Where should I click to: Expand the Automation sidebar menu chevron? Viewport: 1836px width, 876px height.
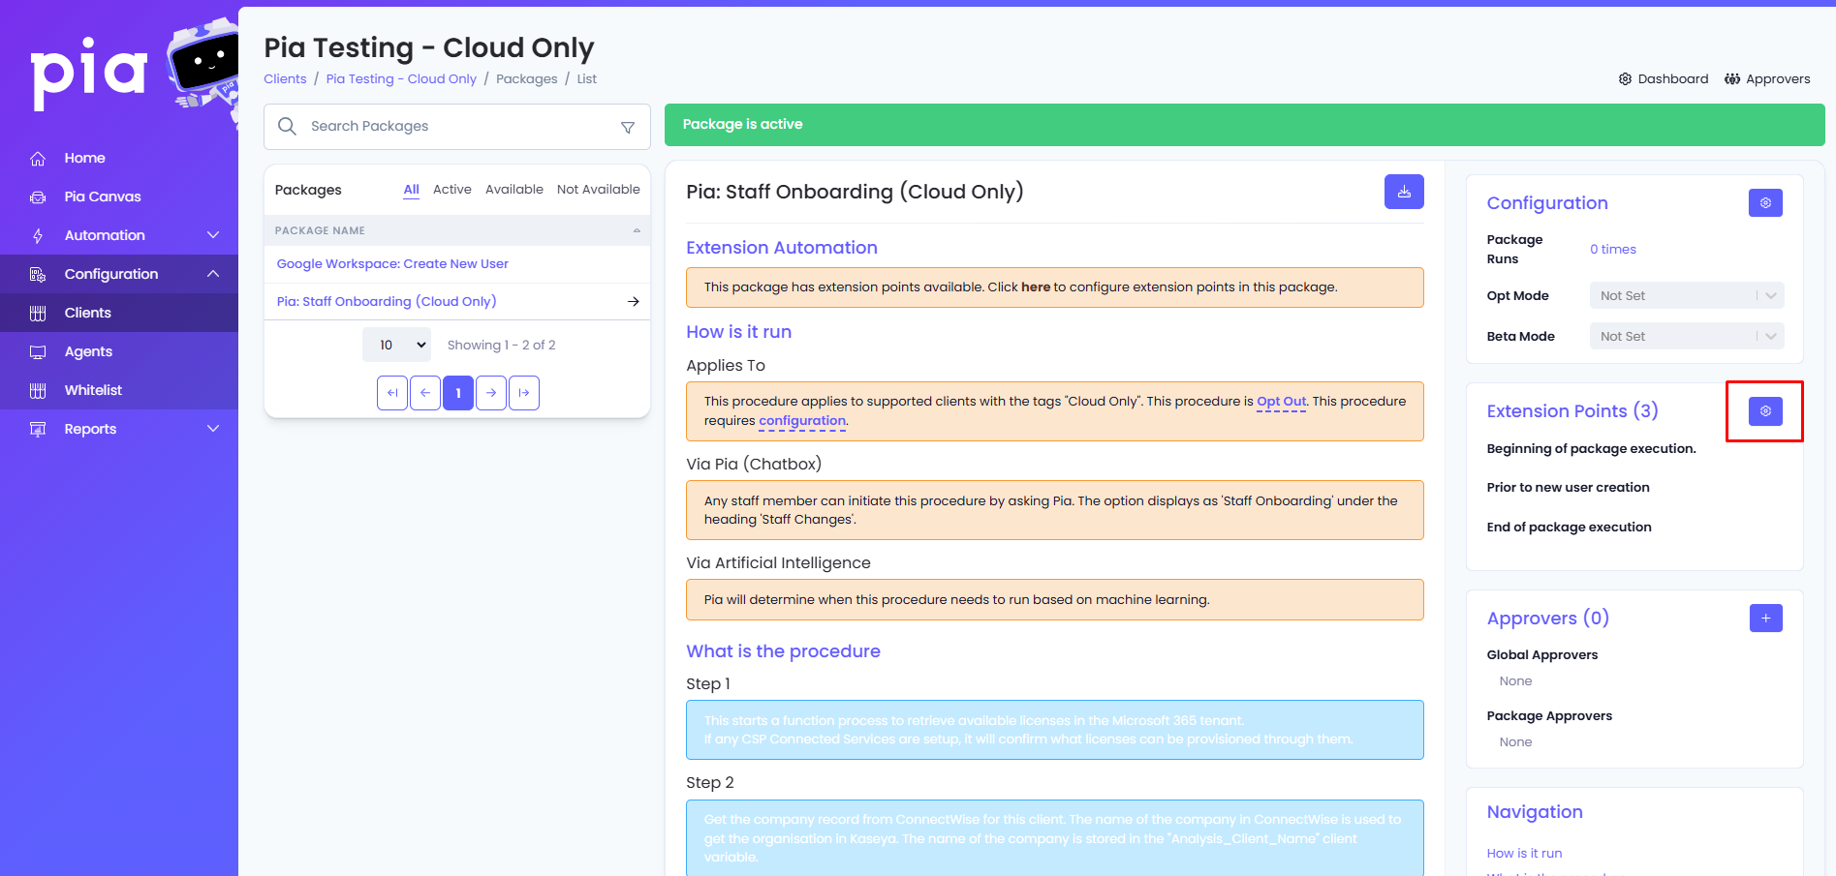point(213,235)
